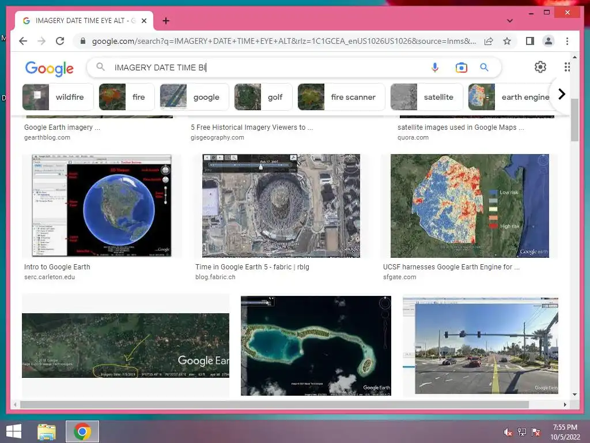The image size is (590, 443).
Task: Open the Google Earth imagery gearthblog link
Action: point(62,127)
